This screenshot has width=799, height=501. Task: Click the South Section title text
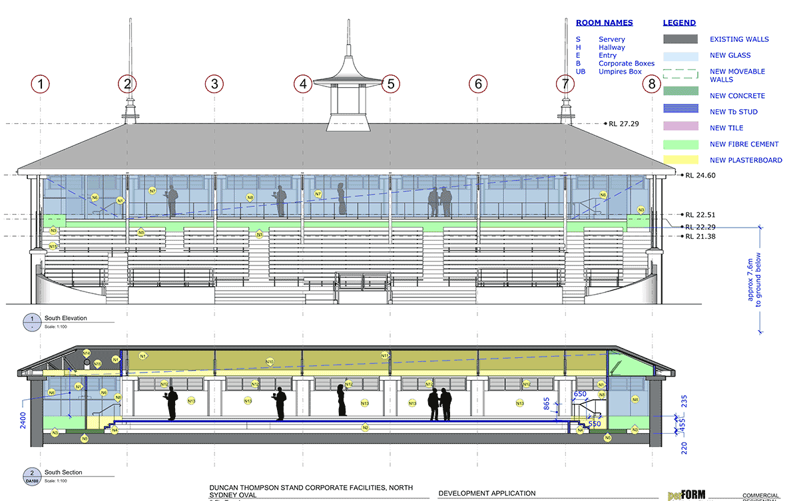coord(63,472)
